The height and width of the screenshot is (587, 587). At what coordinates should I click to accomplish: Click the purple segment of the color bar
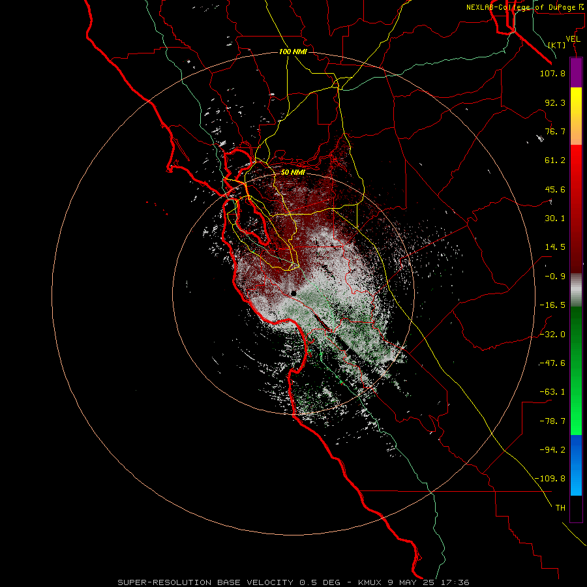576,72
